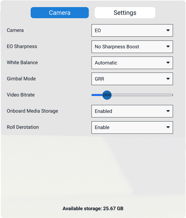
Task: Open the dropdown set to Enabled
Action: [128, 111]
